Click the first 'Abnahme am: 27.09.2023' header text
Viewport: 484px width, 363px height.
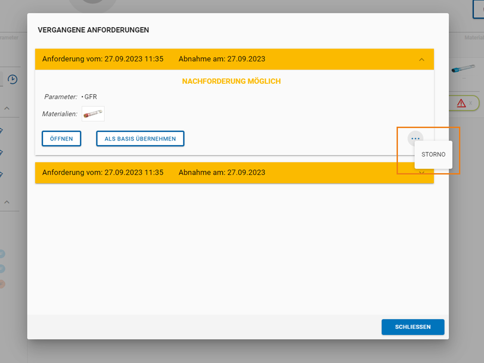[x=222, y=59]
